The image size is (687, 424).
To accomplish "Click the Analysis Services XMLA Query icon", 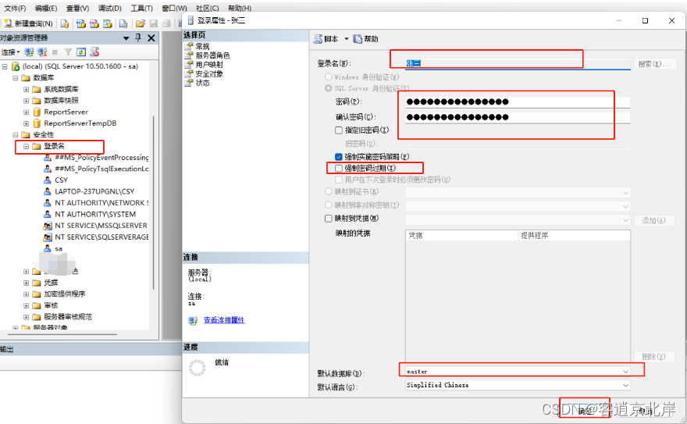I will click(x=107, y=23).
